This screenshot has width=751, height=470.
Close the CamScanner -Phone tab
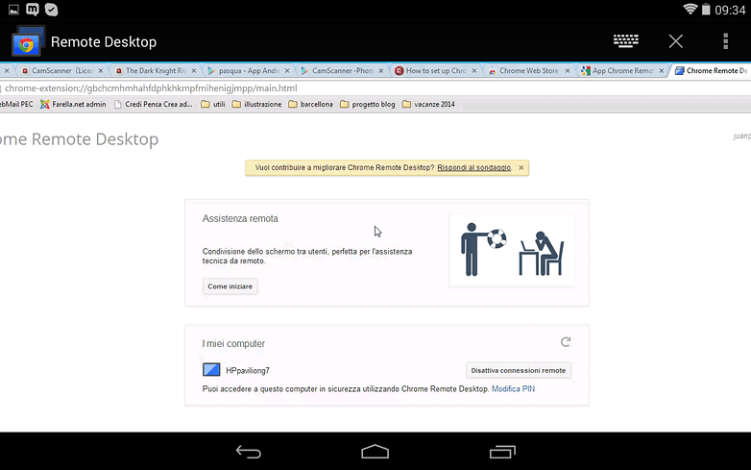click(380, 70)
